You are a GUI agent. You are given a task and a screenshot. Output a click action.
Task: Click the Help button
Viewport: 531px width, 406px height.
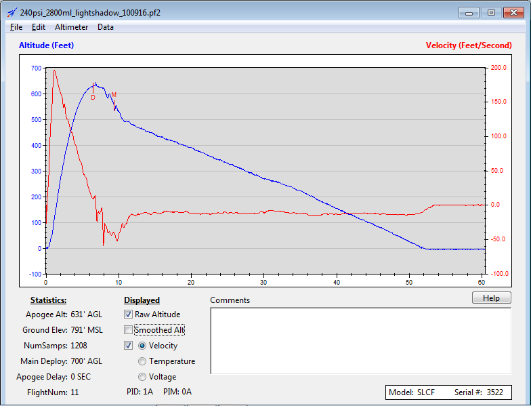tap(492, 298)
